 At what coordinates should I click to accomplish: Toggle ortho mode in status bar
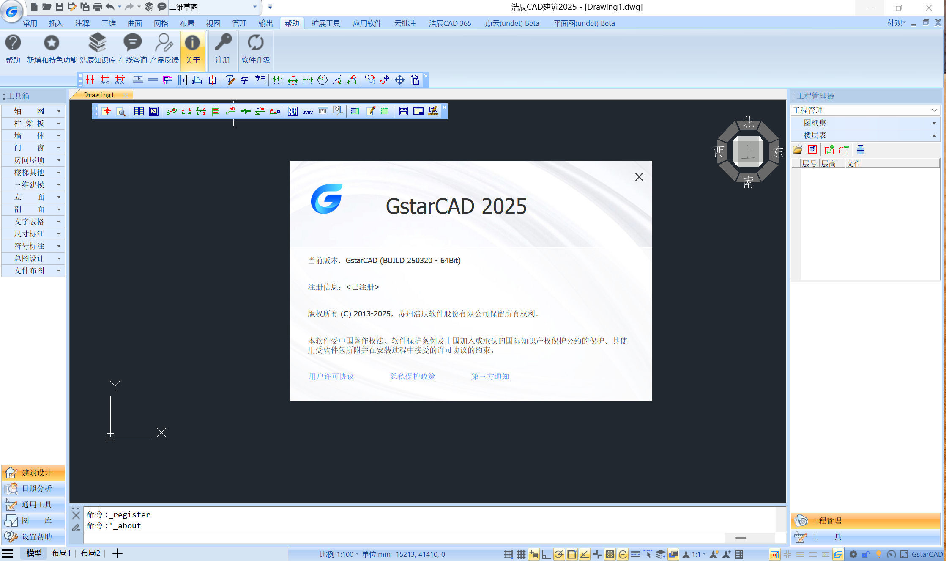click(546, 554)
